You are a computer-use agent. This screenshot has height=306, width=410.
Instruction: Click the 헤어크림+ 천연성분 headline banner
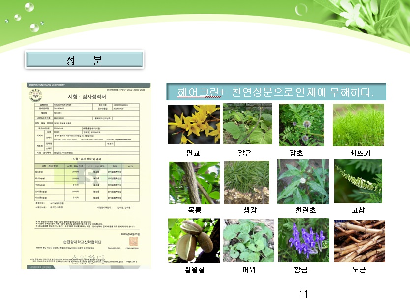[276, 92]
